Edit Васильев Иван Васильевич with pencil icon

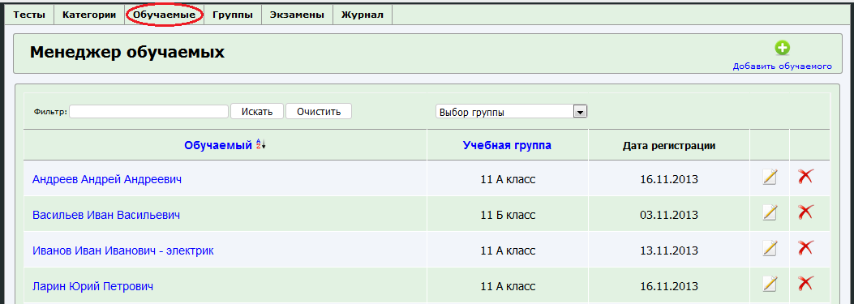click(x=770, y=212)
